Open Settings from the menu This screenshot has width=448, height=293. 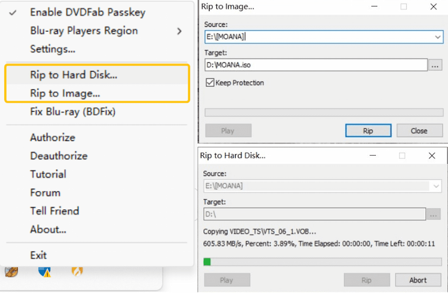(x=52, y=49)
